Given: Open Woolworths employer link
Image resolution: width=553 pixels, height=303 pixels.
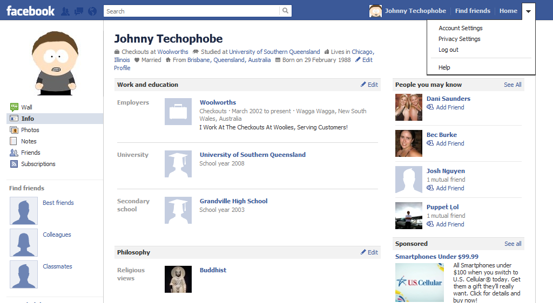Looking at the screenshot, I should click(218, 102).
